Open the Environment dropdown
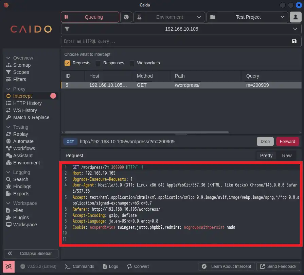Viewport: 304px width, 275px height. click(169, 17)
